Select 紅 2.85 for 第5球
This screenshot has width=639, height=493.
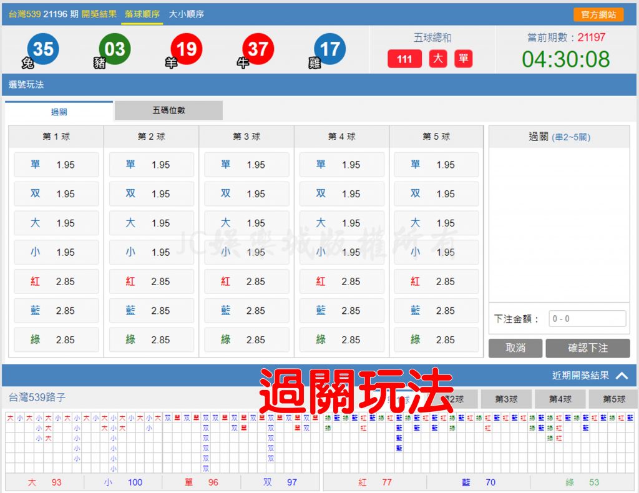click(436, 281)
